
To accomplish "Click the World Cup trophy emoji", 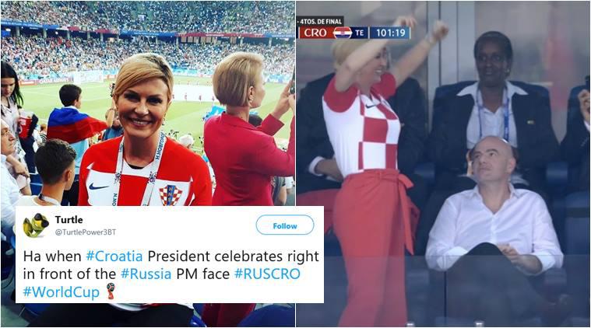I will (x=110, y=291).
